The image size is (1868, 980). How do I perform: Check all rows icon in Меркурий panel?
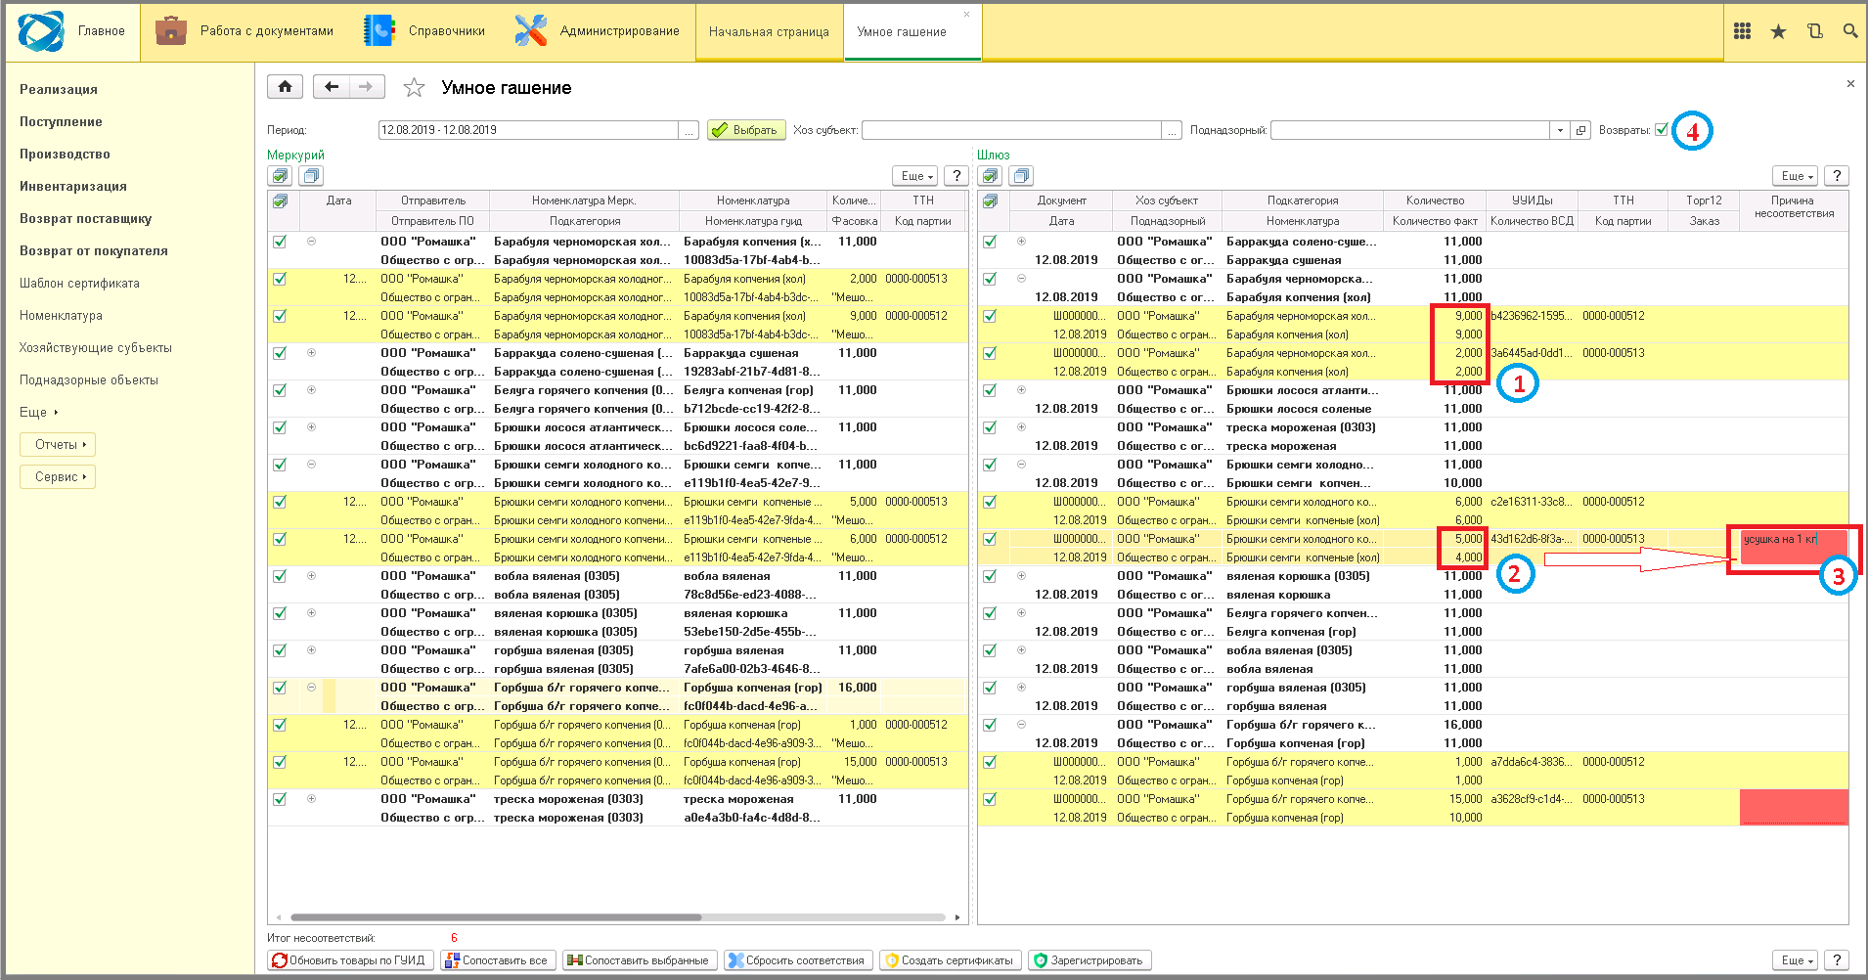coord(281,176)
